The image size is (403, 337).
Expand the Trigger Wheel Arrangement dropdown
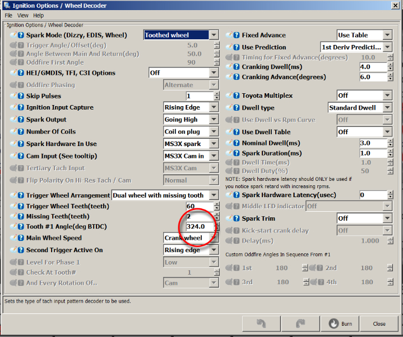click(214, 195)
